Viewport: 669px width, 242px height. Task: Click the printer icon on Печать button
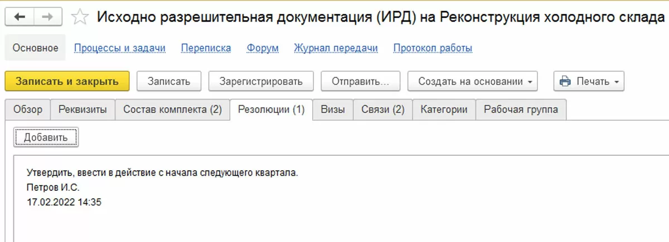tap(565, 81)
